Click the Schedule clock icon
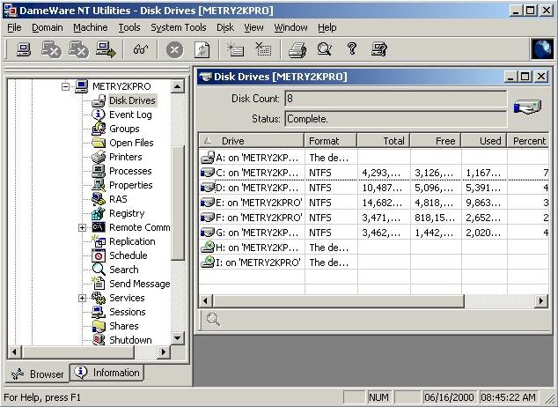Screen dimensions: 558x407 pos(99,255)
